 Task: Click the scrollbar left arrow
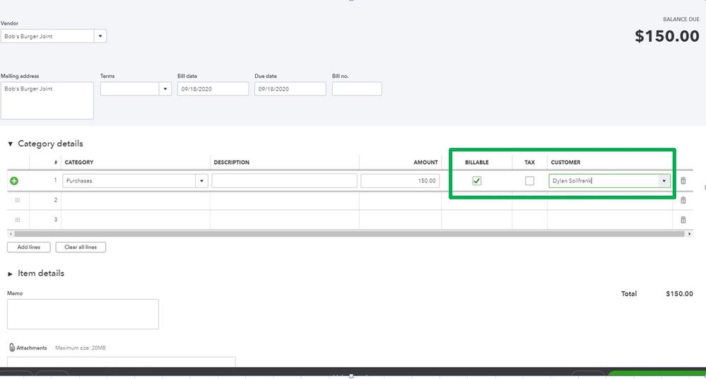[11, 234]
